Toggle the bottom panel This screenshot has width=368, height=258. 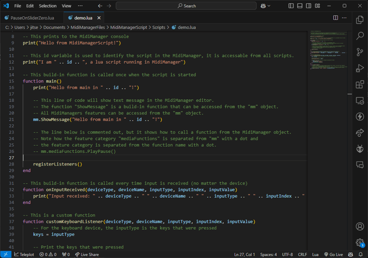[300, 6]
